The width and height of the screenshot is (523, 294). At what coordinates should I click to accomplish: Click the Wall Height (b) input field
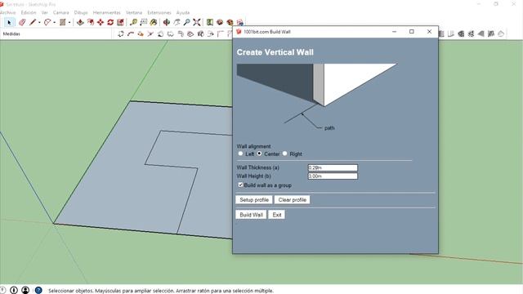(333, 176)
